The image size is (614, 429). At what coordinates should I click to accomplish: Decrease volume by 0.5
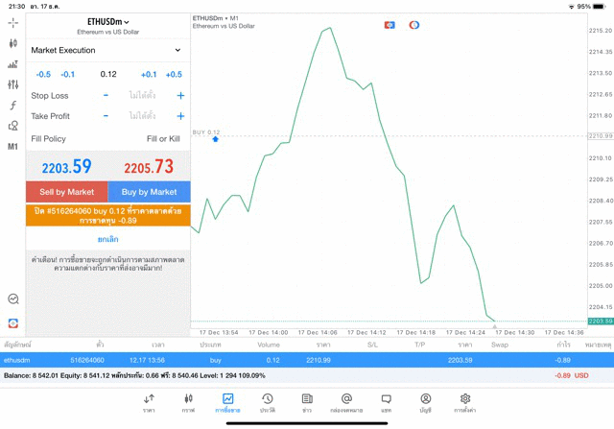43,75
